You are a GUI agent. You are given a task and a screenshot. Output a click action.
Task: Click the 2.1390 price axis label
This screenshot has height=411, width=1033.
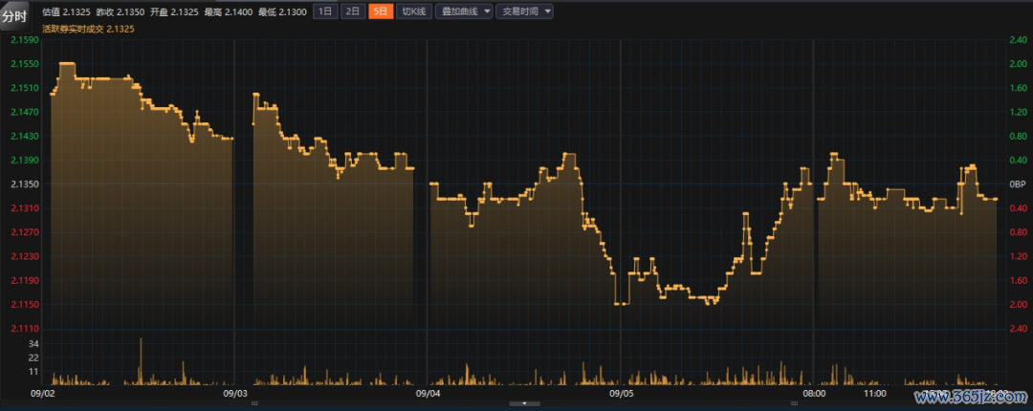click(x=25, y=161)
